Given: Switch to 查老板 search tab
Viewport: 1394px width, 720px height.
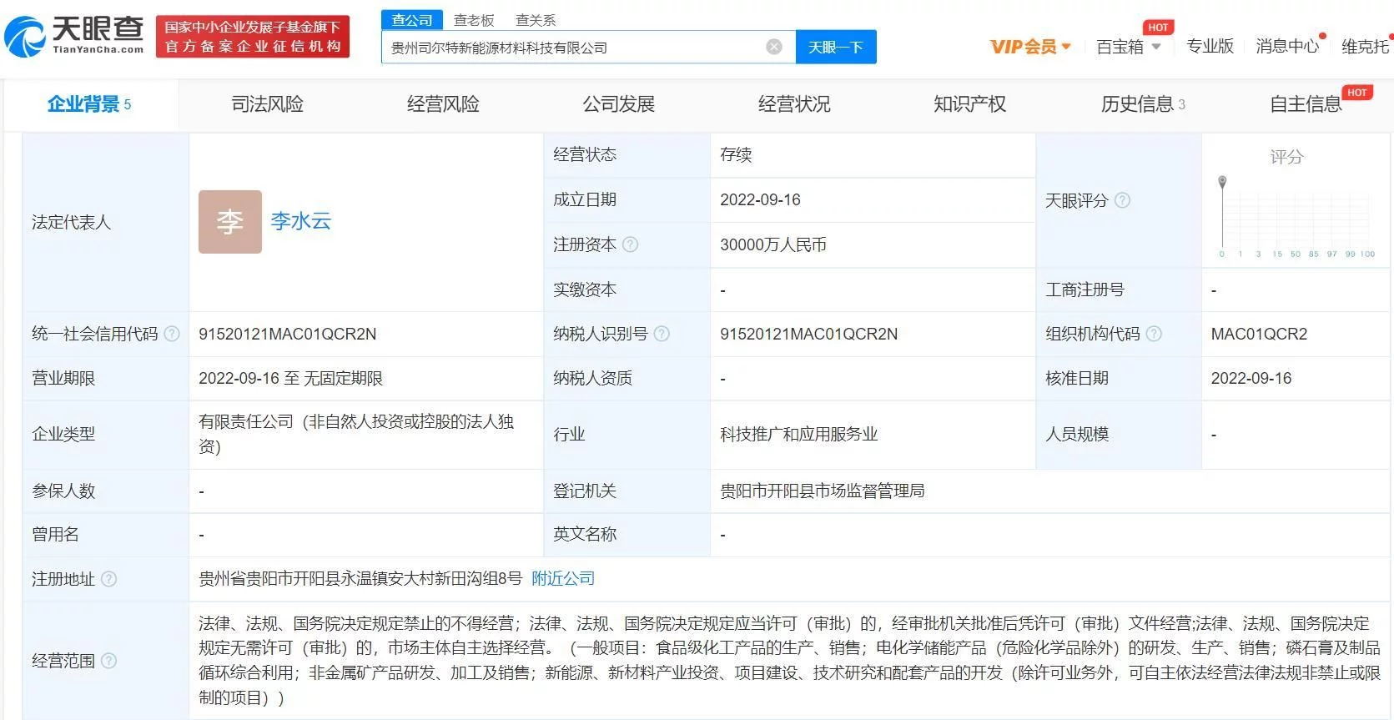Looking at the screenshot, I should click(474, 20).
